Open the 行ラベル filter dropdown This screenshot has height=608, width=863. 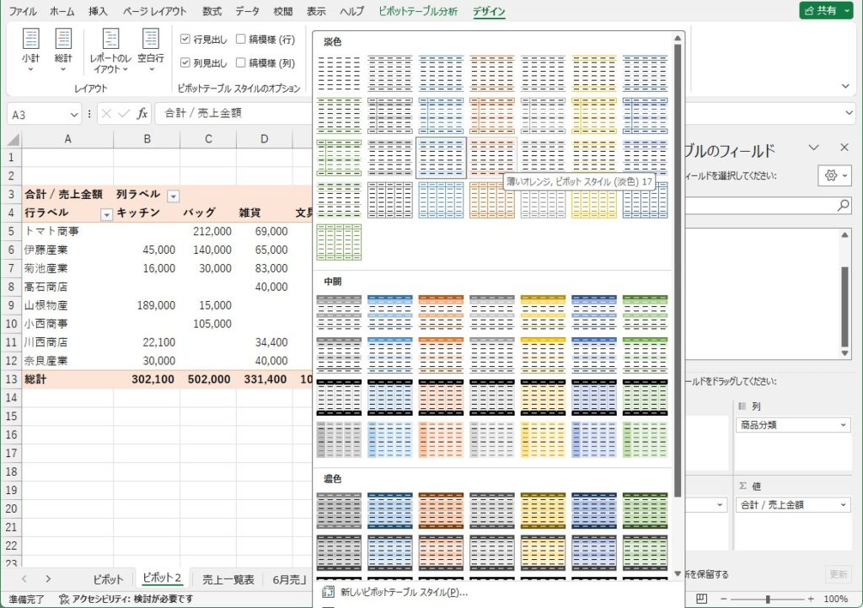coord(107,214)
